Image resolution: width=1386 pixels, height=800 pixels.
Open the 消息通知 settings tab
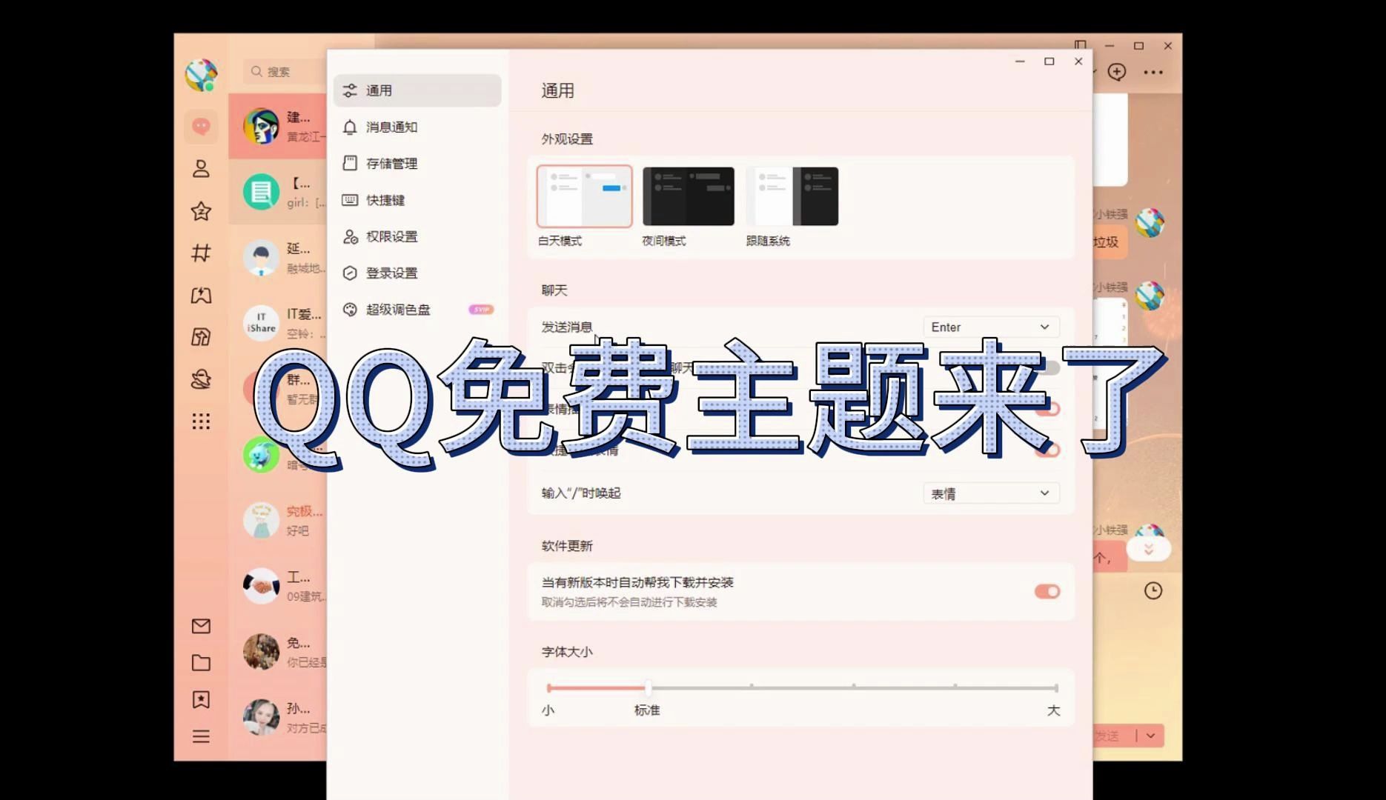pyautogui.click(x=417, y=127)
